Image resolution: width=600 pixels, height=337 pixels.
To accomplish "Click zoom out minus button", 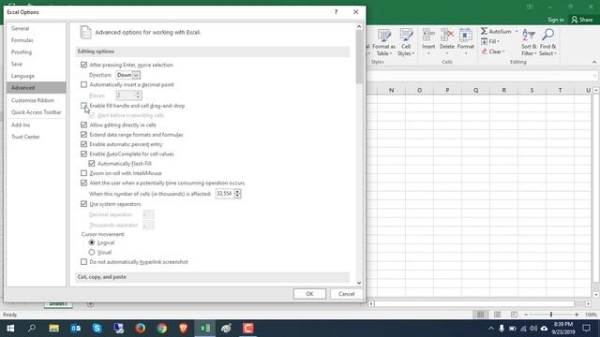I will [526, 315].
